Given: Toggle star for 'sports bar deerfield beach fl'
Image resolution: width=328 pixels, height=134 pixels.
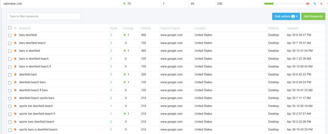Looking at the screenshot, I should click(x=15, y=114).
